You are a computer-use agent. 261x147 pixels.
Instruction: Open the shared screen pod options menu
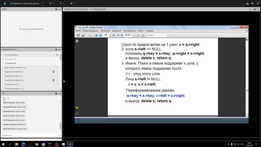tap(258, 9)
